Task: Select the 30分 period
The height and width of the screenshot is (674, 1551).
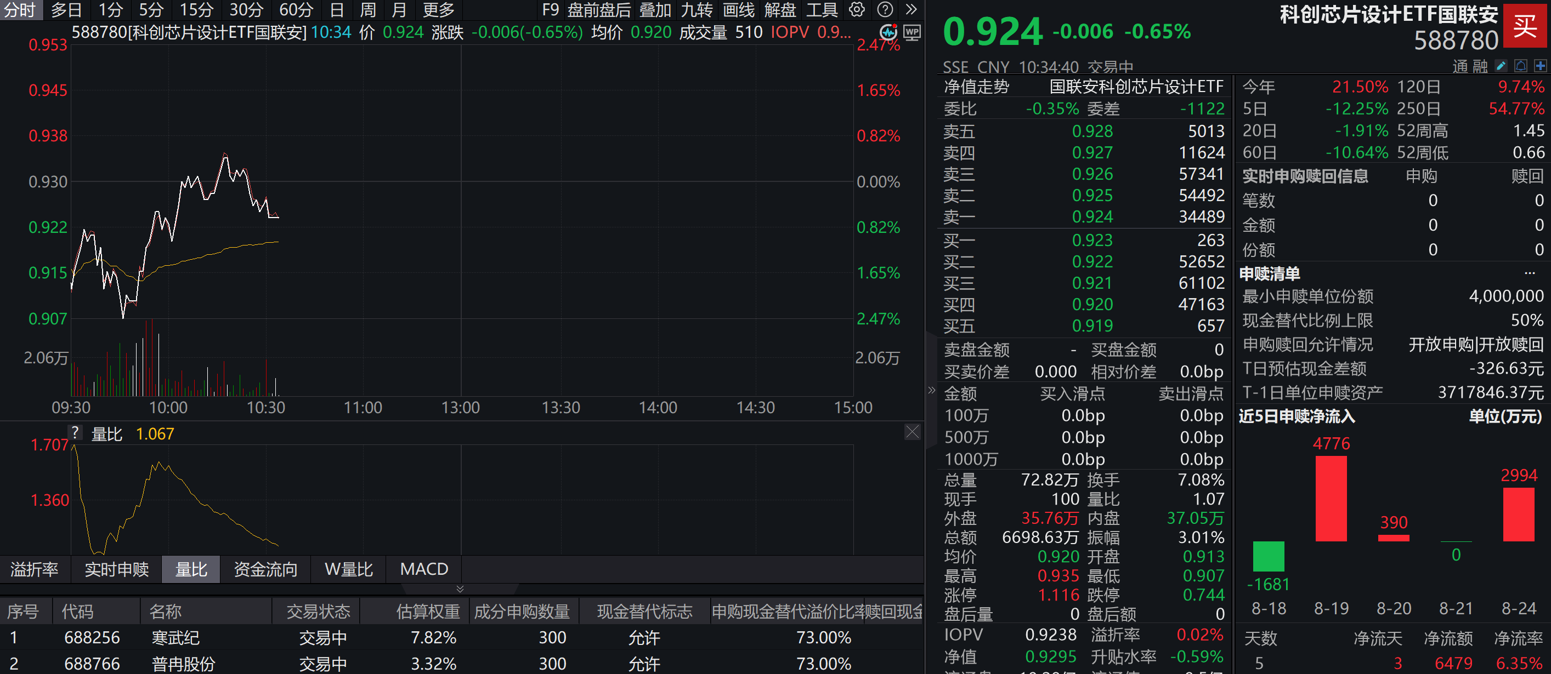Action: 246,10
